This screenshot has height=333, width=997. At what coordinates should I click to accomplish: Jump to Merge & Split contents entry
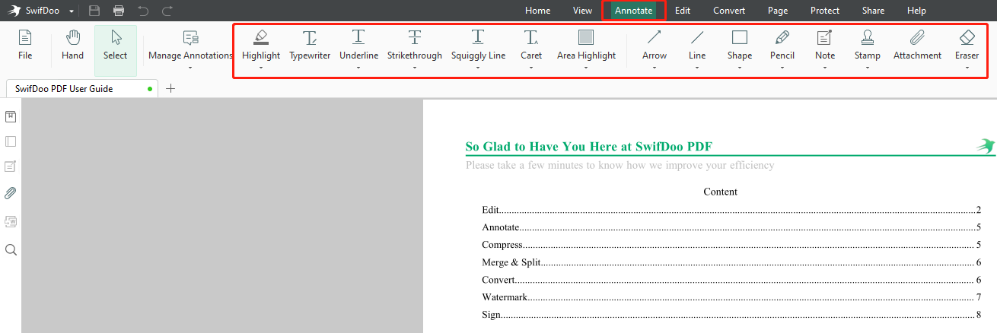[731, 262]
